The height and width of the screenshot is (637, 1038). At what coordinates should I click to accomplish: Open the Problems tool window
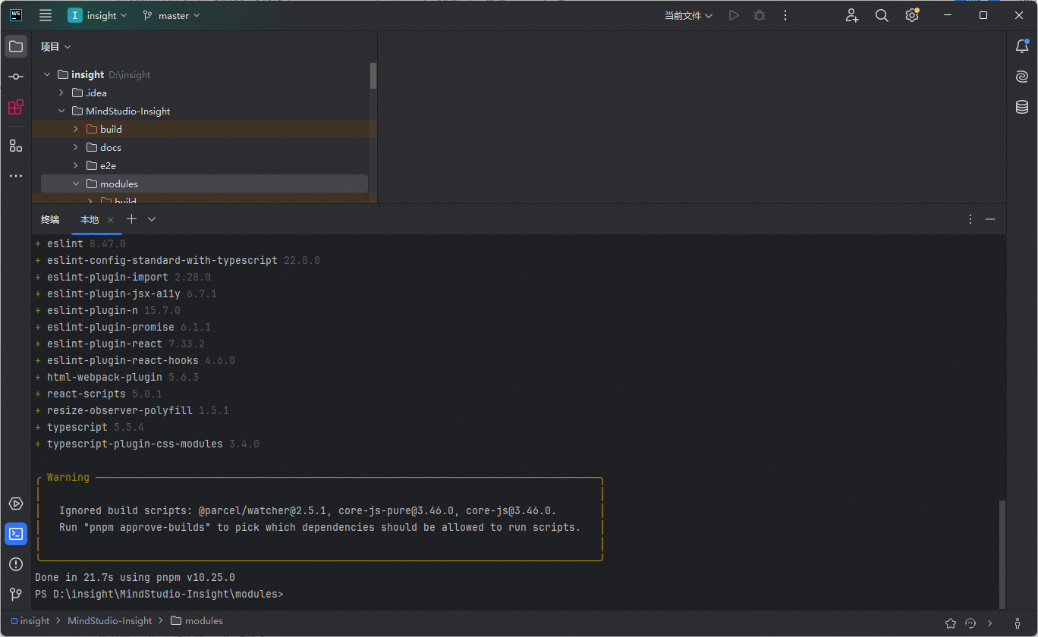tap(16, 564)
